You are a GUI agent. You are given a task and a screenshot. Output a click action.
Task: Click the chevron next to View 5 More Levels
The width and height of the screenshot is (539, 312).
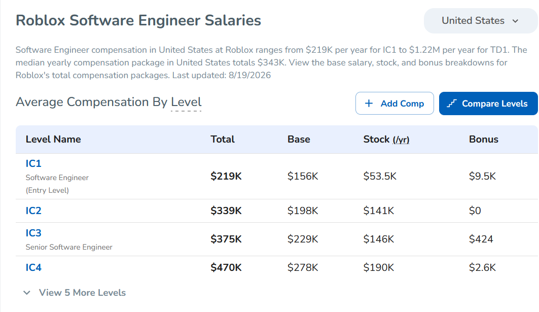[27, 293]
